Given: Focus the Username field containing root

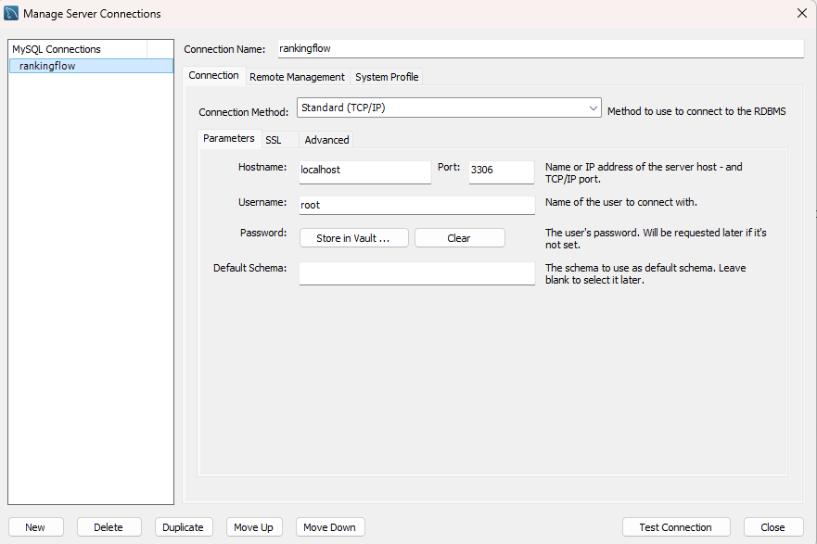Looking at the screenshot, I should pos(416,205).
